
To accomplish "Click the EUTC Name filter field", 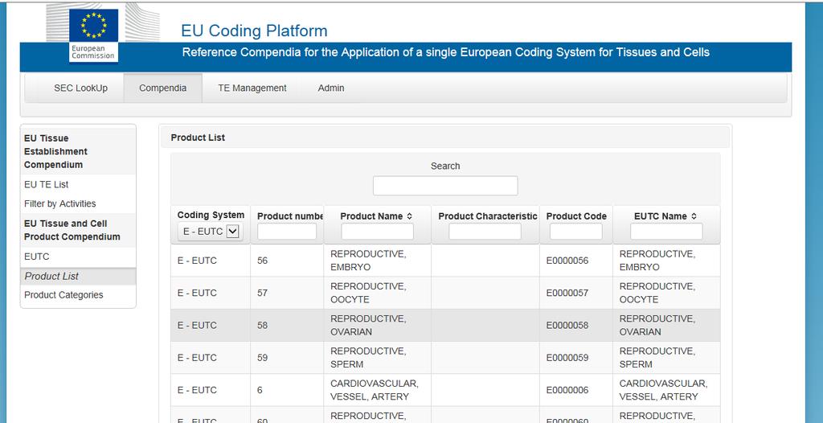I will click(666, 232).
